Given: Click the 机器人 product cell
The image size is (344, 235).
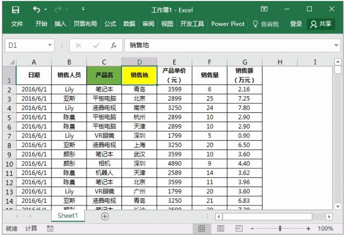Looking at the screenshot, I should pyautogui.click(x=104, y=173).
